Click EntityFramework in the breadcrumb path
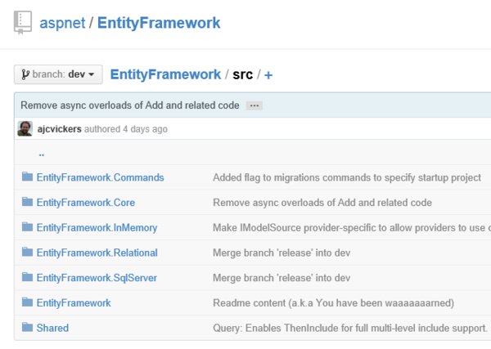Screen dimensions: 491x349 click(165, 74)
